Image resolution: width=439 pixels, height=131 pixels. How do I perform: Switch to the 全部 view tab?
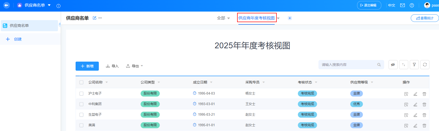click(221, 18)
